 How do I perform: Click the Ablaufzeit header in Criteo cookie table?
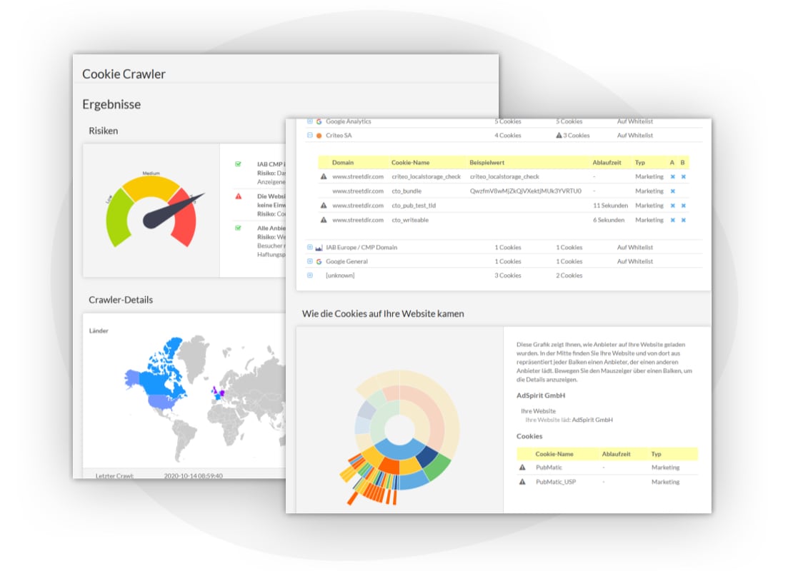(607, 163)
